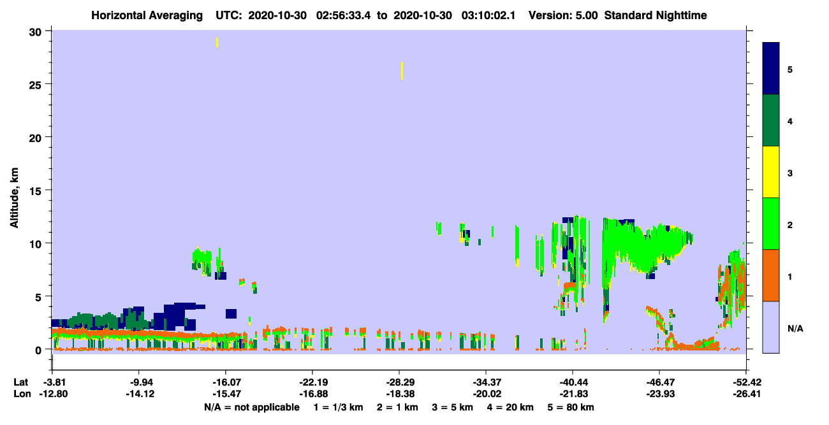Click the latitude value -28.29
829x425 pixels.
(x=399, y=382)
